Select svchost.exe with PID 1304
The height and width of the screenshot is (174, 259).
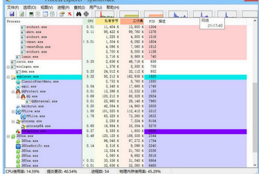coord(126,27)
